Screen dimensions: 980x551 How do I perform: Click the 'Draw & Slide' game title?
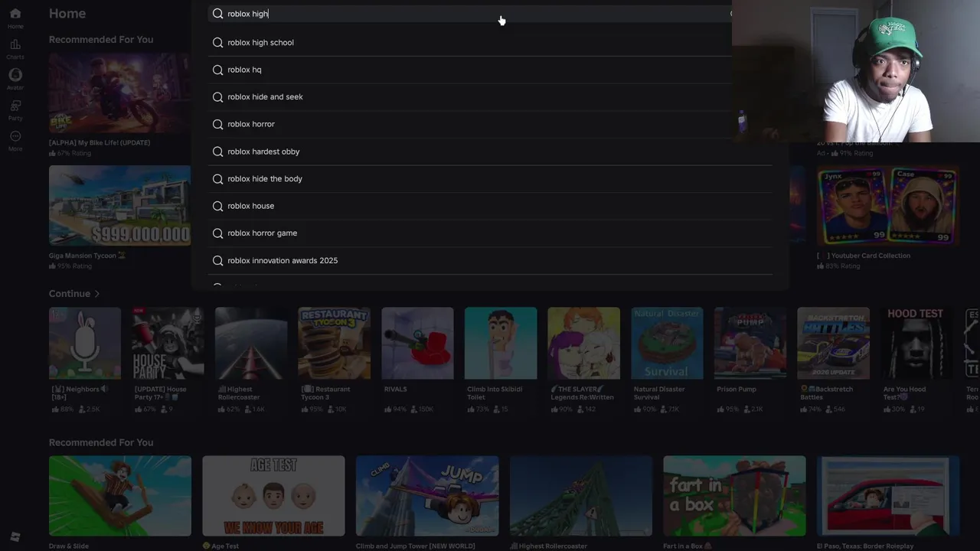[69, 546]
